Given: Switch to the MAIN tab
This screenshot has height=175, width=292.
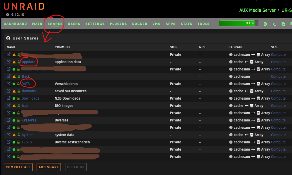Looking at the screenshot, I should point(37,24).
